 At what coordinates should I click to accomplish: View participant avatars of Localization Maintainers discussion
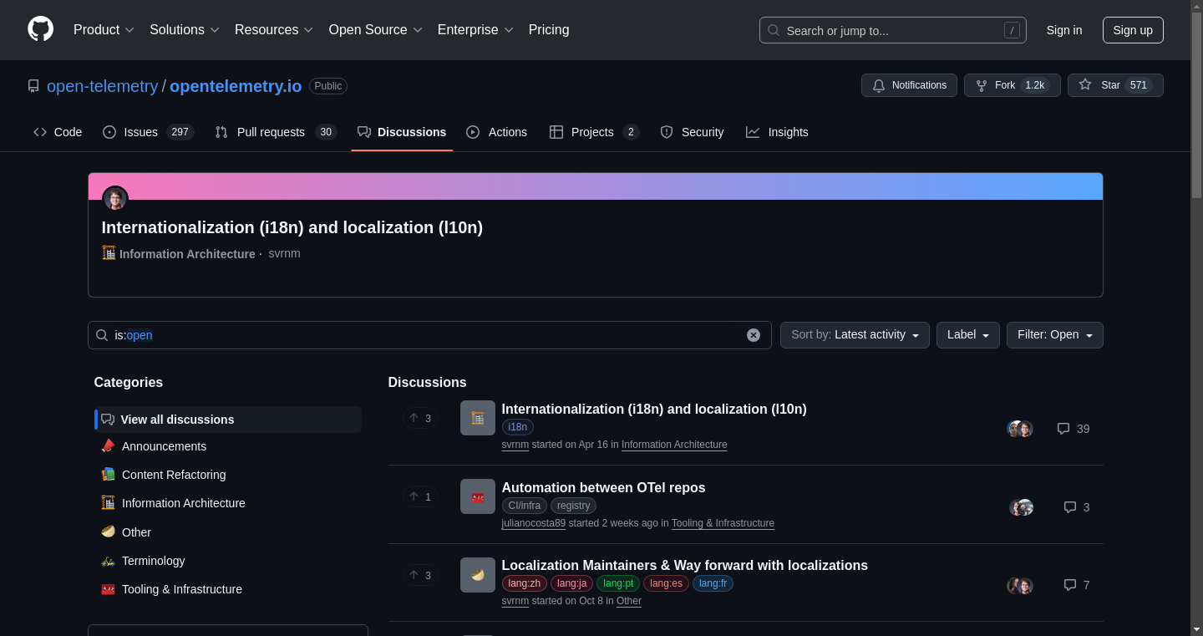coord(1020,586)
